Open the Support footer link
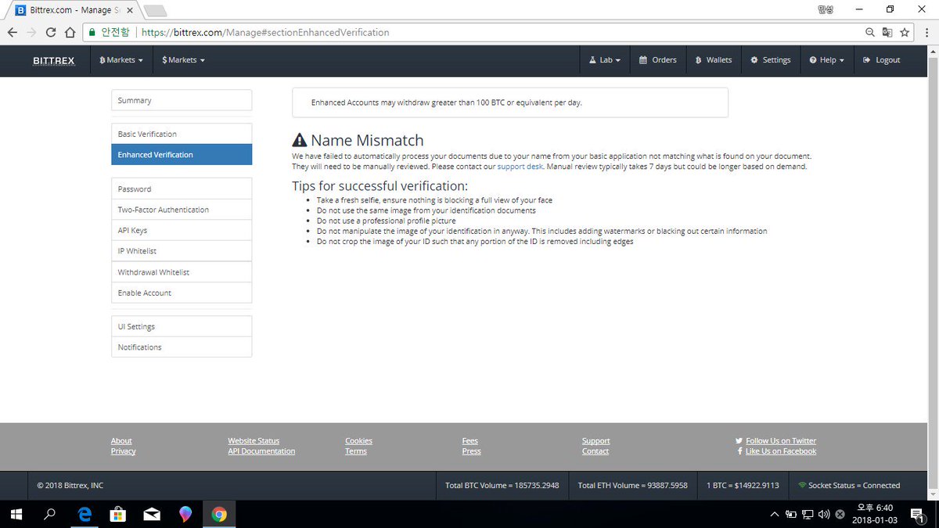939x528 pixels. 595,441
